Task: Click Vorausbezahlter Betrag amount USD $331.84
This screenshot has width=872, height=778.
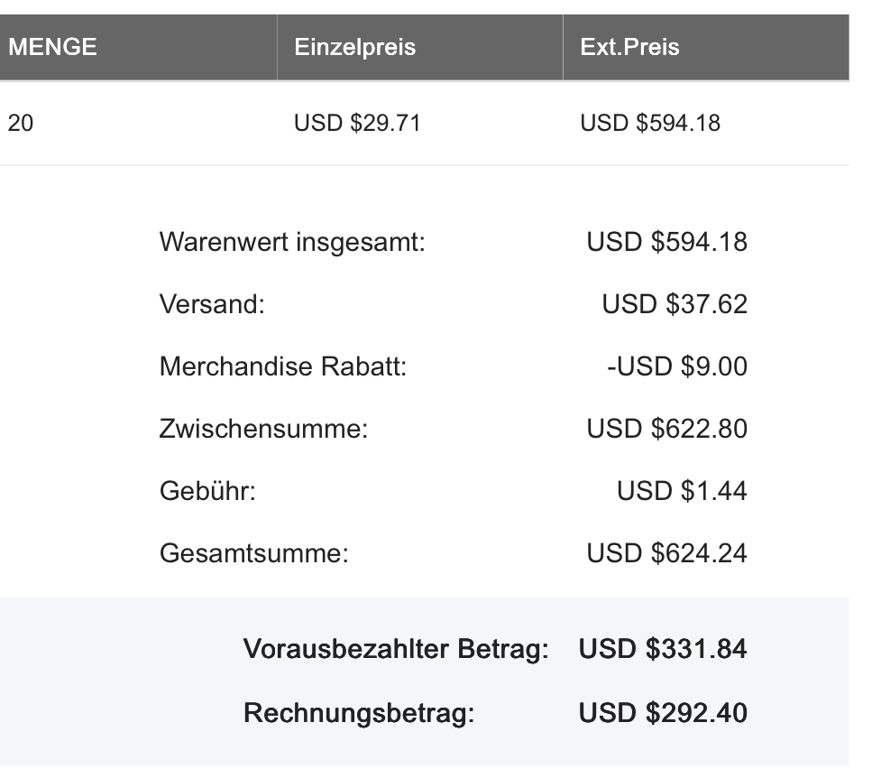Action: tap(663, 650)
